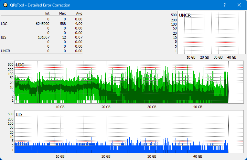Click the BIS average value 0.07
The height and width of the screenshot is (160, 247).
tap(79, 37)
